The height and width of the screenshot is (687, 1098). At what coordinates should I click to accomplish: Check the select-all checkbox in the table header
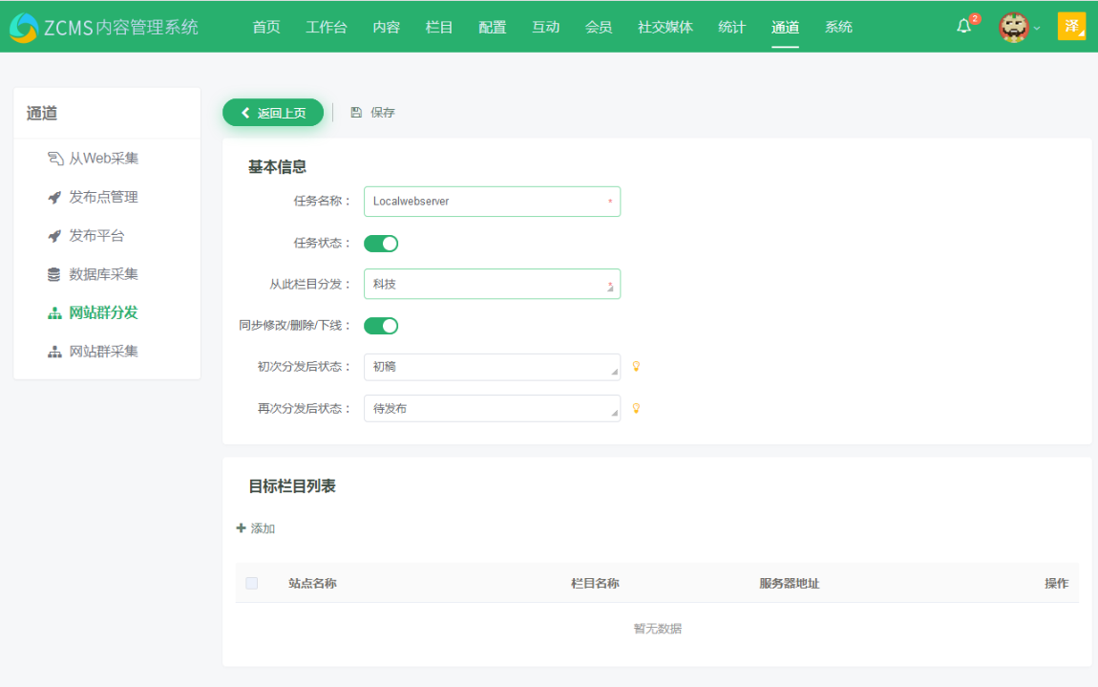coord(251,582)
